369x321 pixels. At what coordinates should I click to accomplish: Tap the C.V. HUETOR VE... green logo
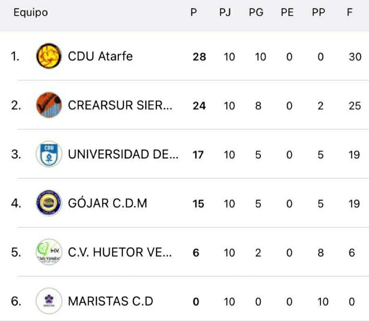(49, 252)
